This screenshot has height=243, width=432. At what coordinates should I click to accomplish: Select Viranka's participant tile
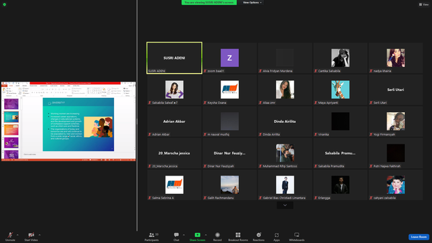point(340,122)
